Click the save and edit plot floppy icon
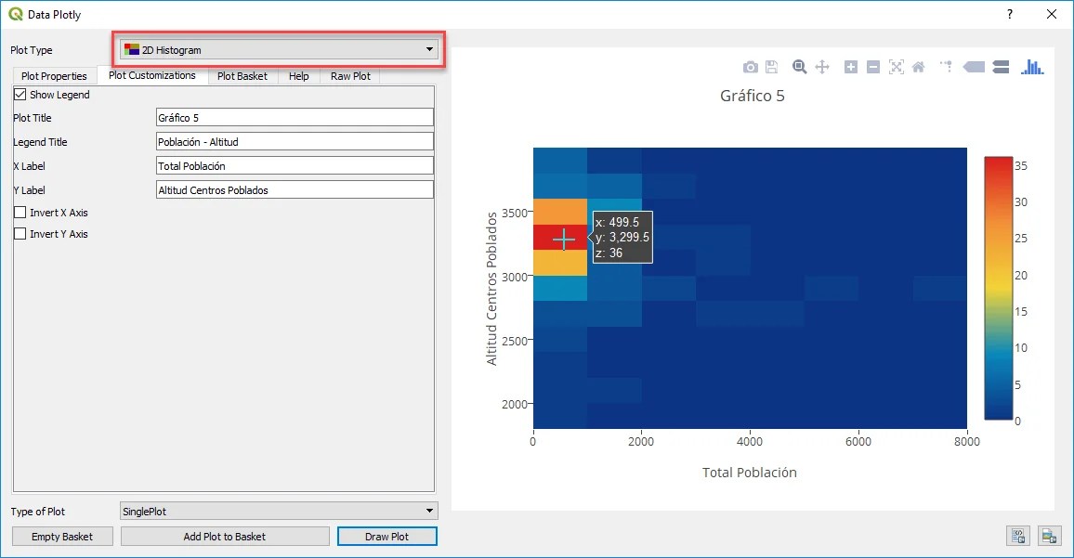This screenshot has height=558, width=1074. tap(772, 67)
